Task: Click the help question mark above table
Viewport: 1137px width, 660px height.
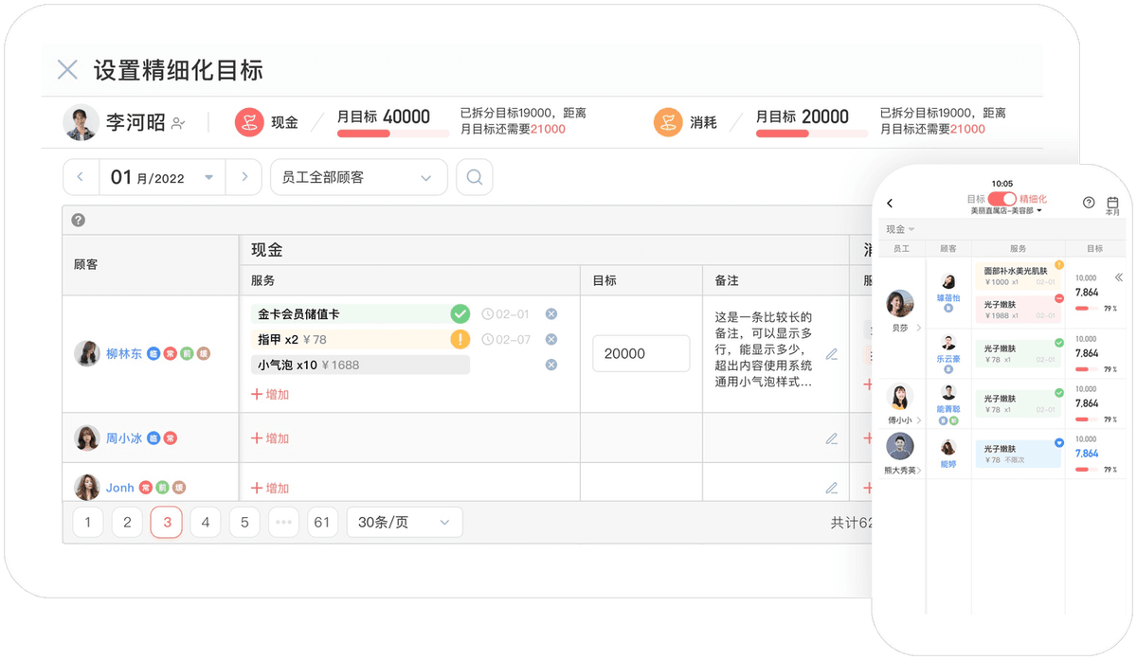Action: tap(79, 220)
